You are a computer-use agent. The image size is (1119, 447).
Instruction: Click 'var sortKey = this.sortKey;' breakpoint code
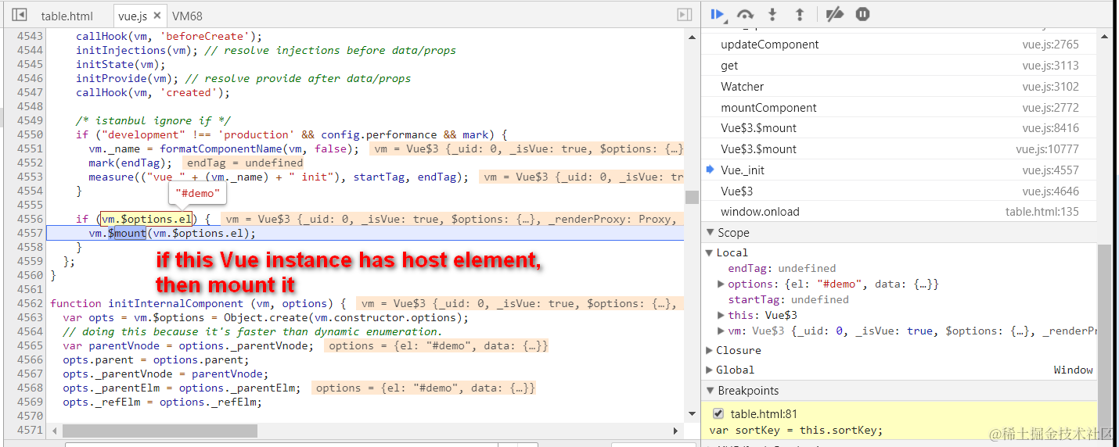pos(796,430)
